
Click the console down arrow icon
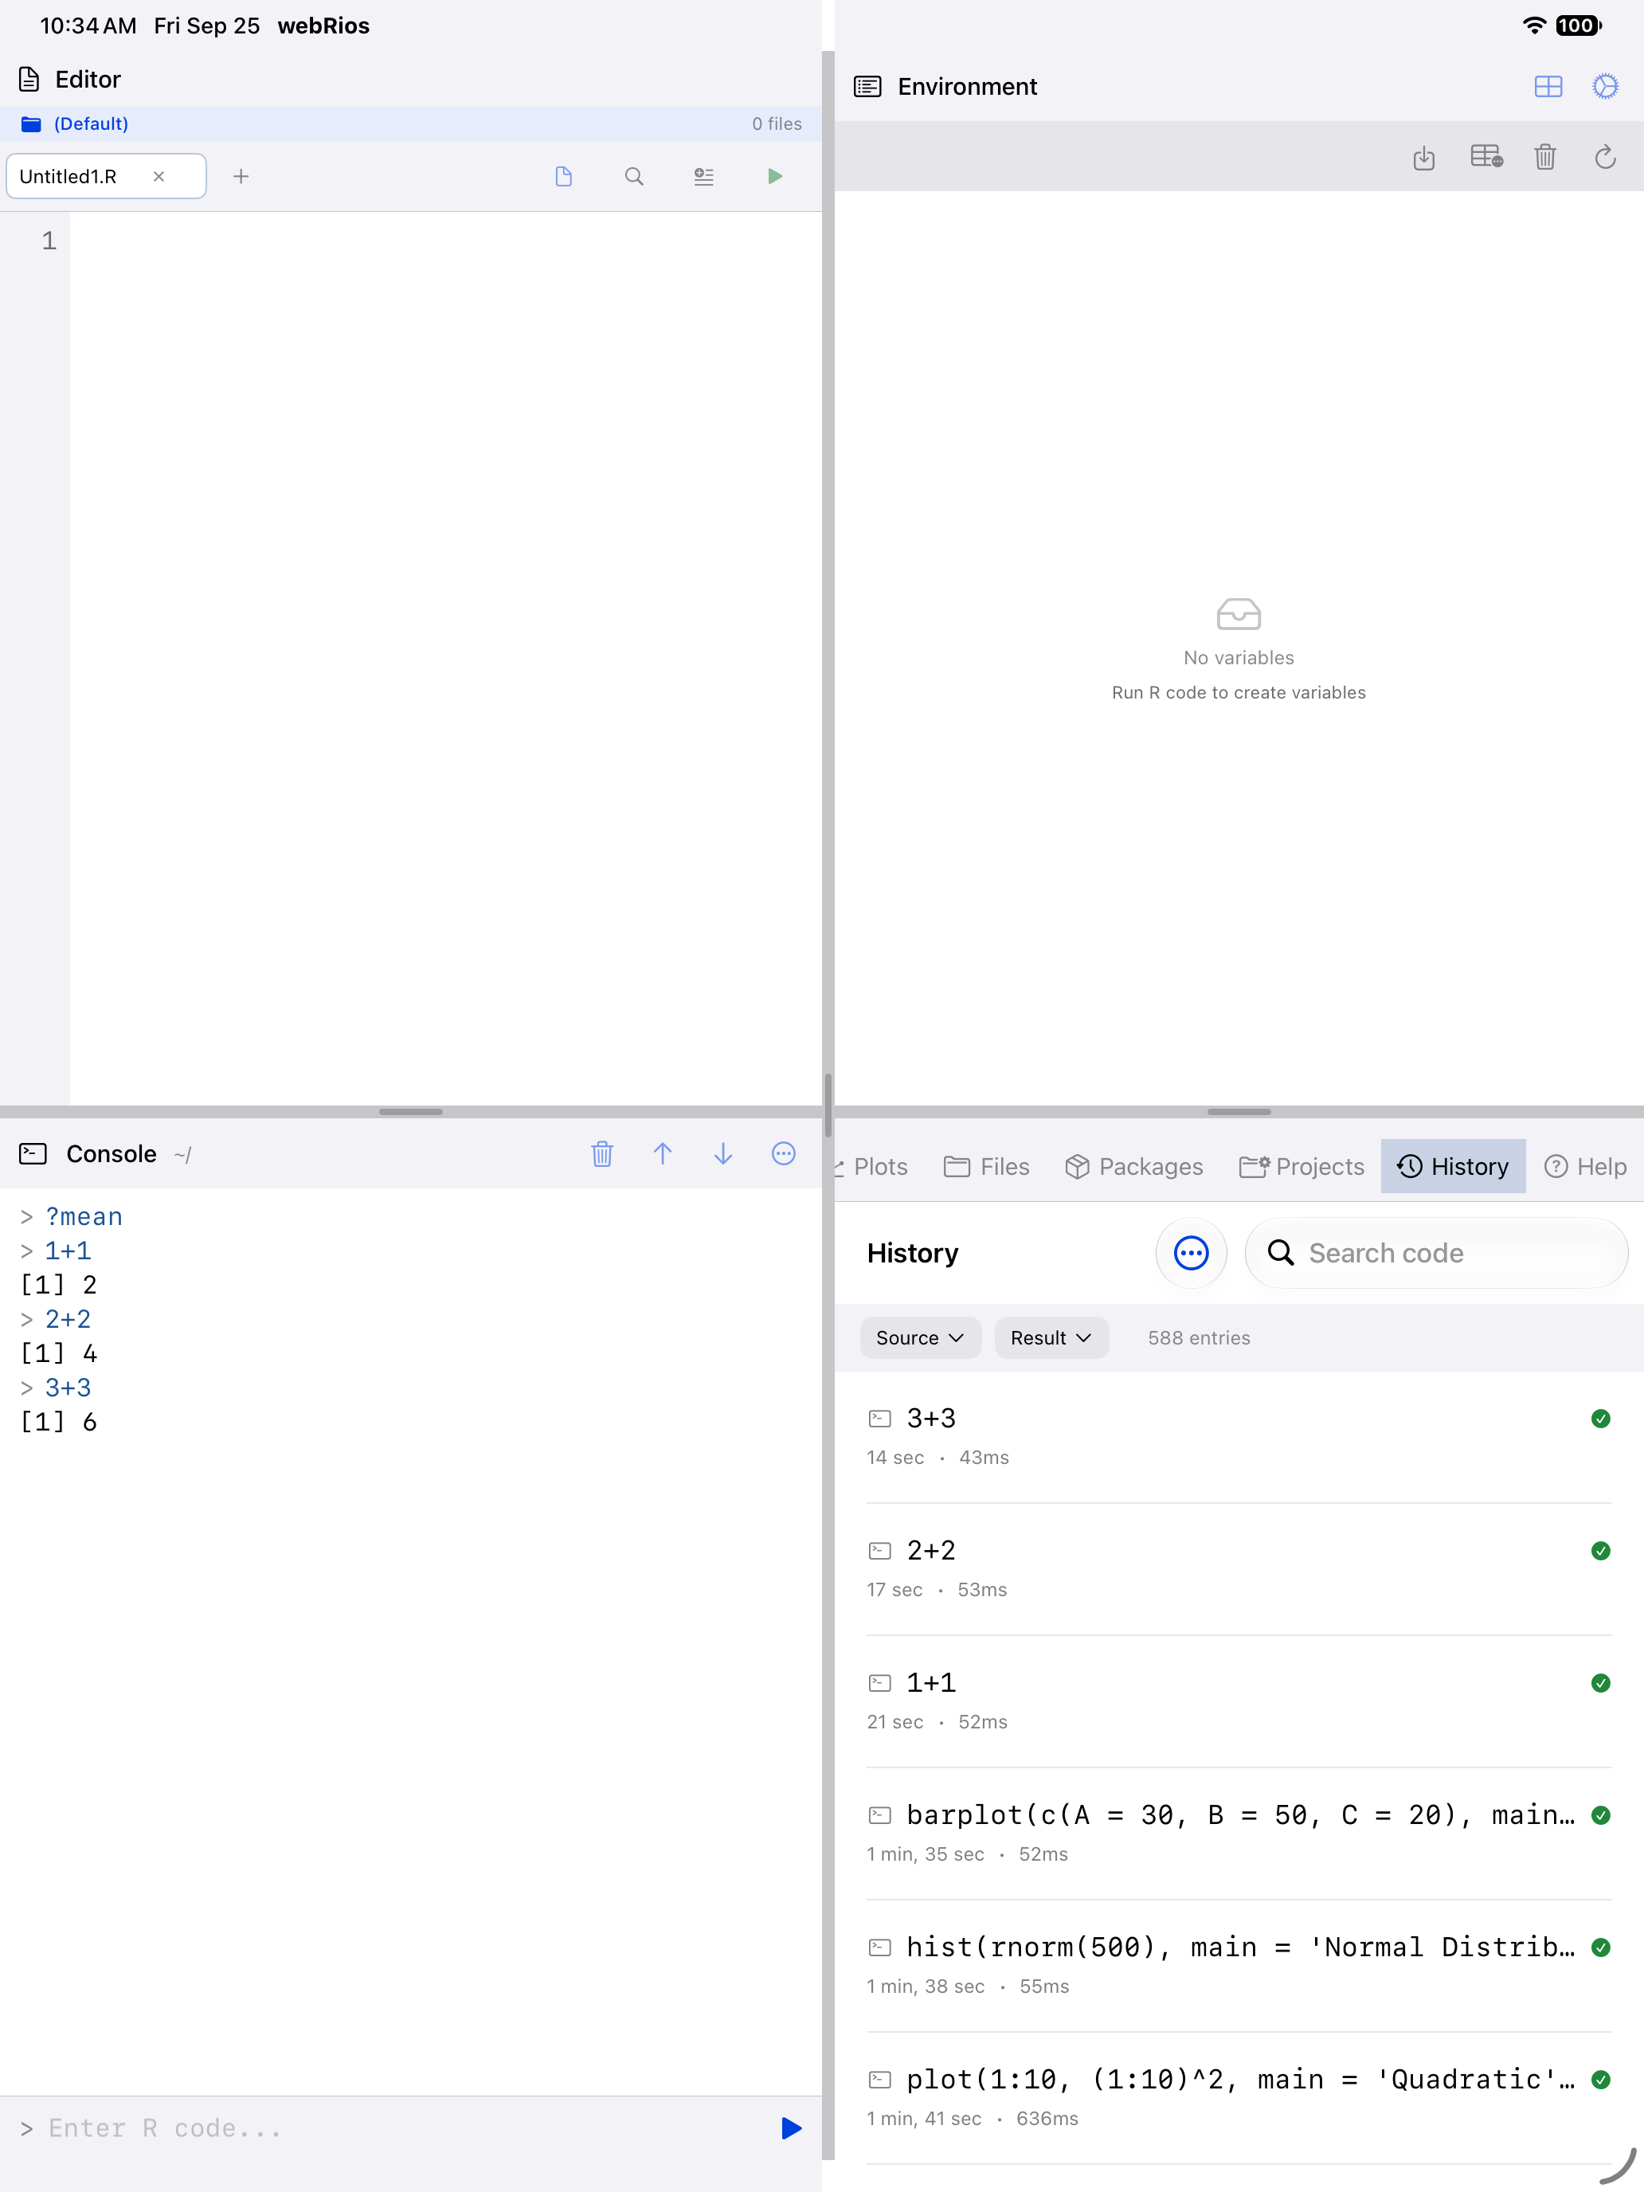point(723,1153)
